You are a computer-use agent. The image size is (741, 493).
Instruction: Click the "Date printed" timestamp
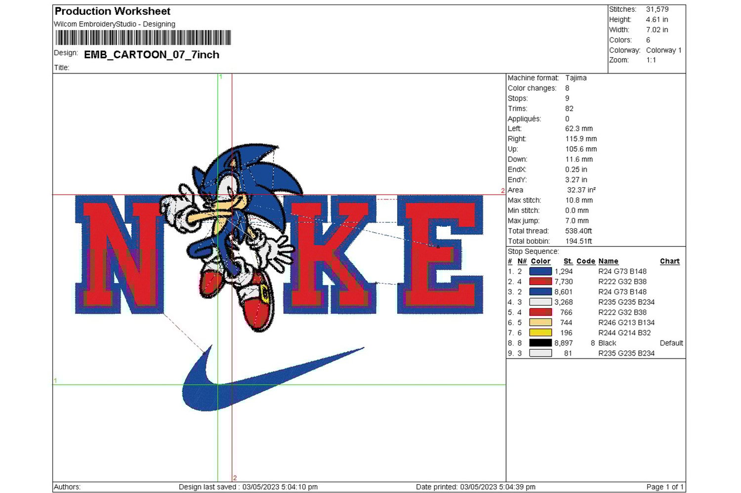476,487
